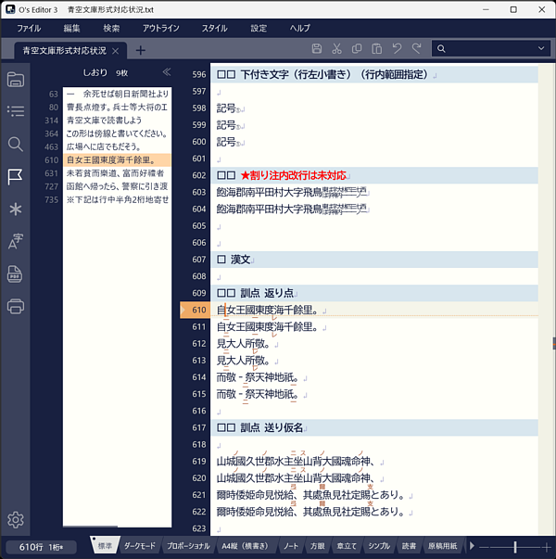Click the save toolbar icon

tap(317, 48)
